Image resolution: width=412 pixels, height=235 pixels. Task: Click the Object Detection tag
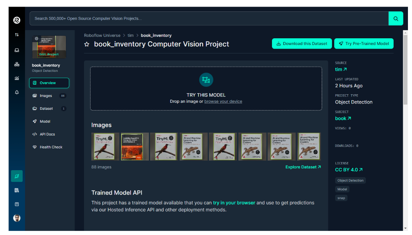(350, 180)
